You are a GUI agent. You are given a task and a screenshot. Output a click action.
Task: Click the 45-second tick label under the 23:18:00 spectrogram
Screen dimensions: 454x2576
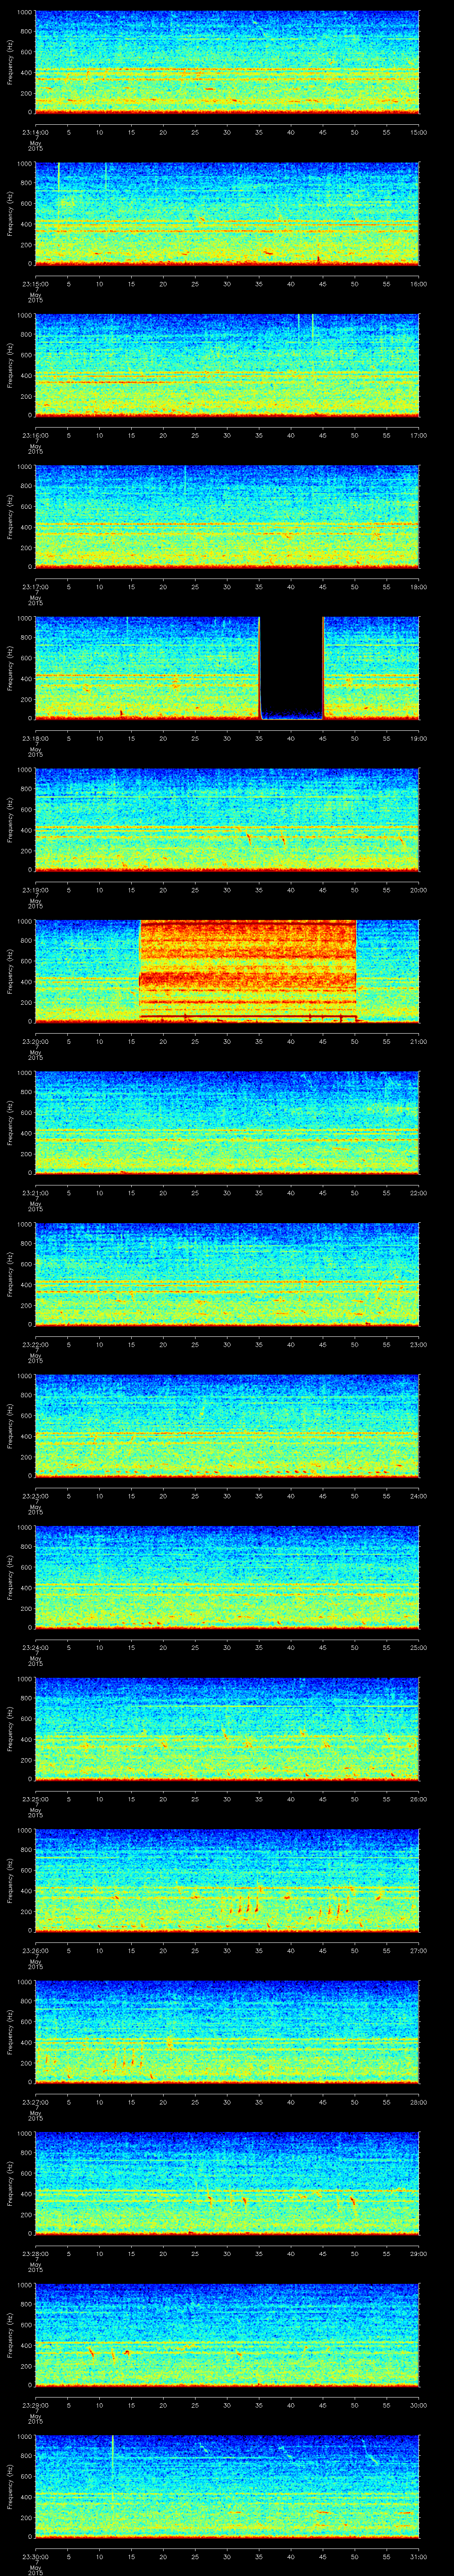coord(323,738)
